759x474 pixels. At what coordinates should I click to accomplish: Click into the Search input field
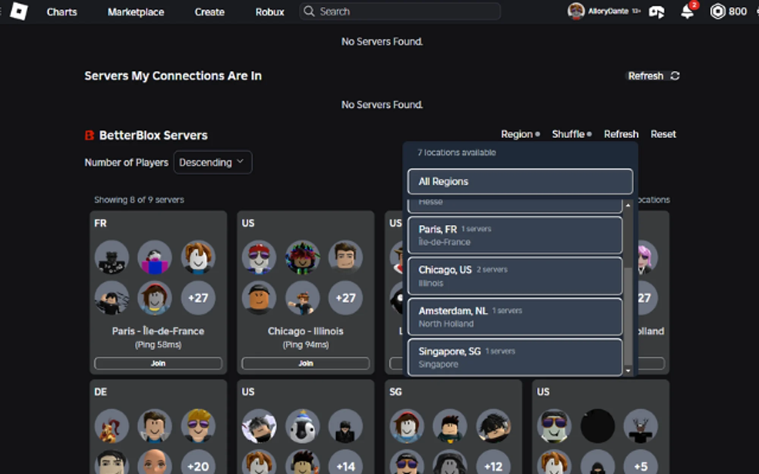(x=400, y=11)
